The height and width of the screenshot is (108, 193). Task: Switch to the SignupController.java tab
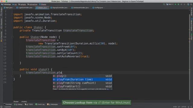click(x=59, y=7)
